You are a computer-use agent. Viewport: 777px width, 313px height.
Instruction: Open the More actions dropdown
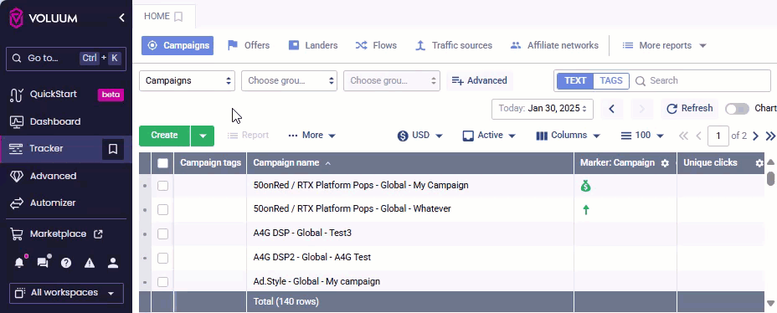click(312, 136)
